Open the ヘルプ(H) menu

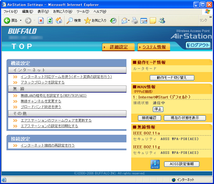click(x=100, y=11)
